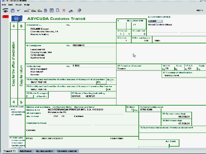Viewport: 206px width, 154px height.
Task: Click the second XML toolbar icon
Action: [33, 11]
